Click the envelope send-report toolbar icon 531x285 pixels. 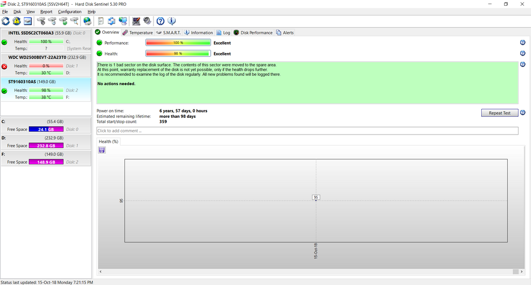tap(111, 21)
